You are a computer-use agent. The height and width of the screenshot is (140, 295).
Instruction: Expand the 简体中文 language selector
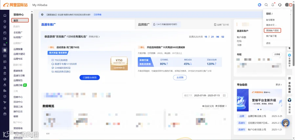pos(271,25)
